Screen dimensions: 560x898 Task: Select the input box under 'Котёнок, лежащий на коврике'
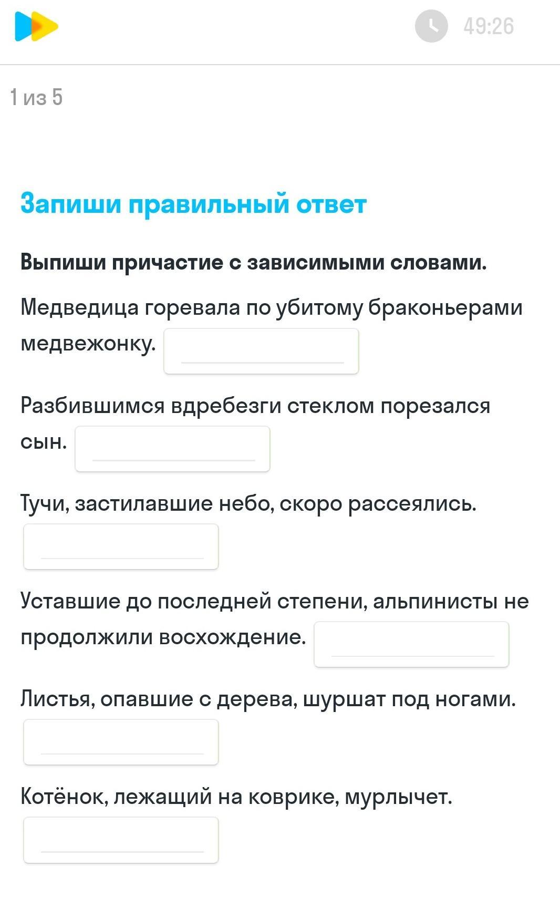[121, 840]
